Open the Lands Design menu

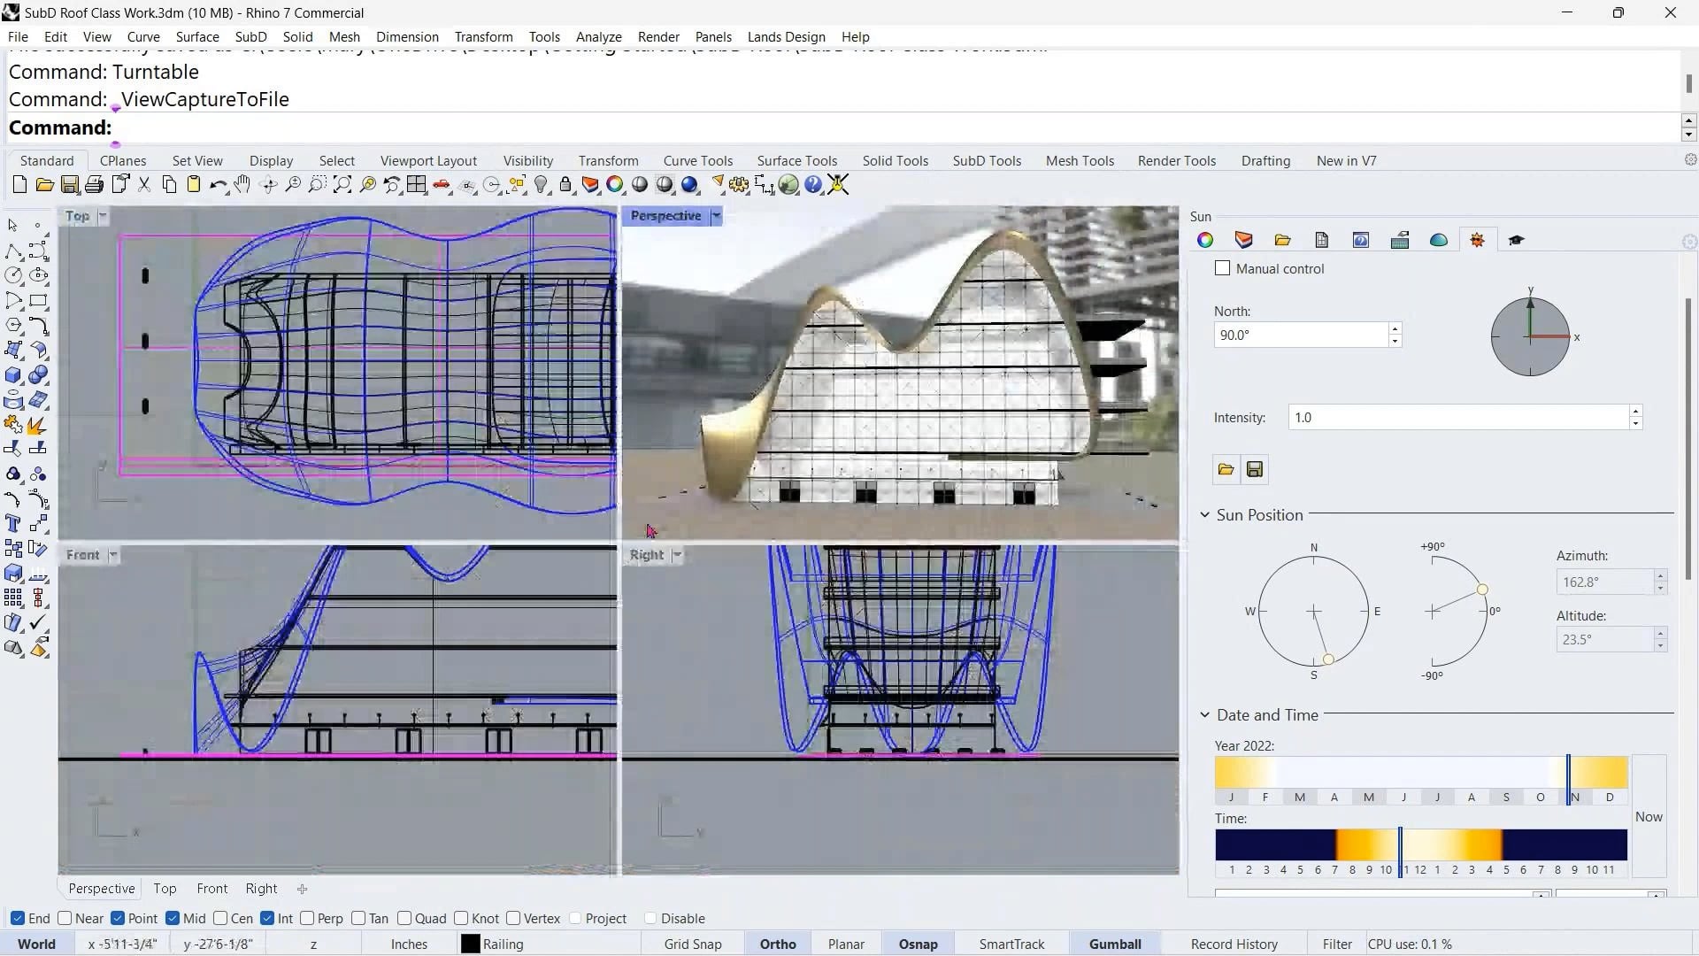(x=786, y=37)
